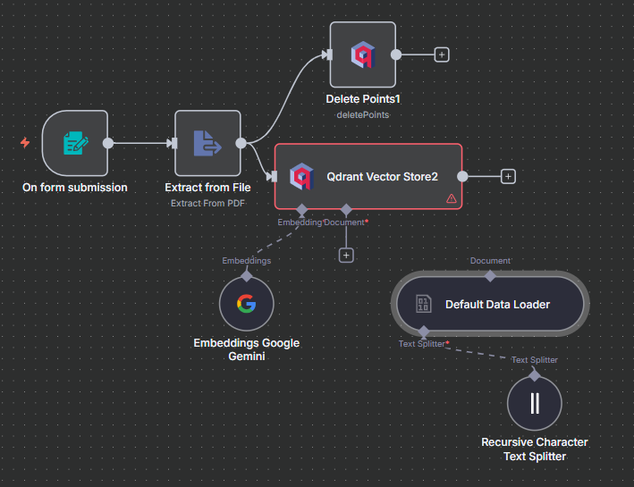Click the Qdrant Vector Store2 node icon
This screenshot has width=634, height=487.
tap(301, 176)
